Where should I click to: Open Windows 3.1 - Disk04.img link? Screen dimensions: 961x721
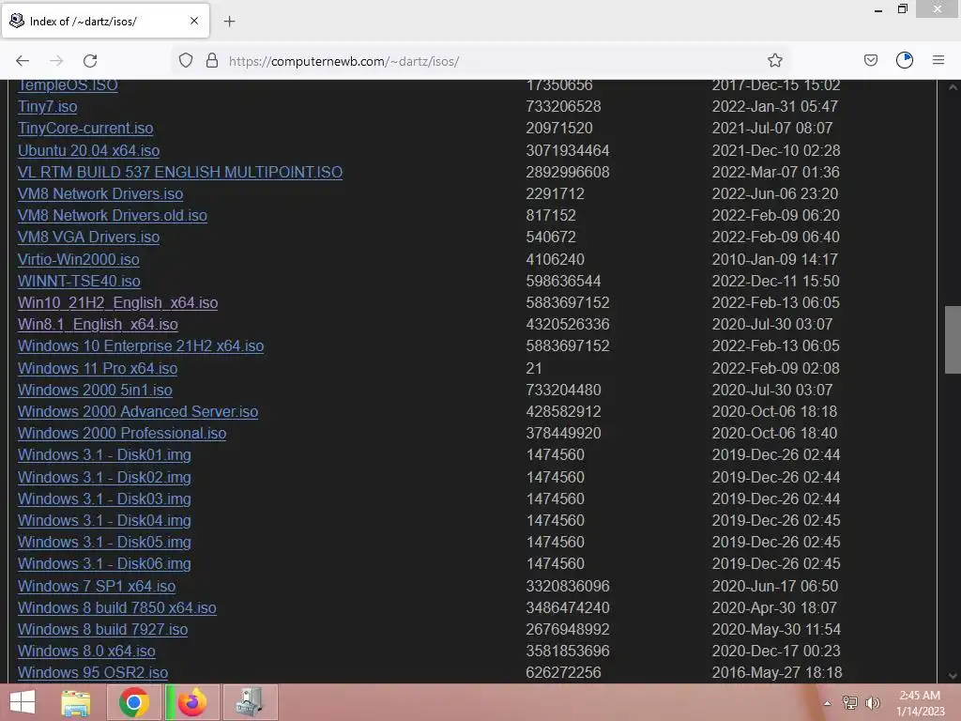click(x=104, y=520)
